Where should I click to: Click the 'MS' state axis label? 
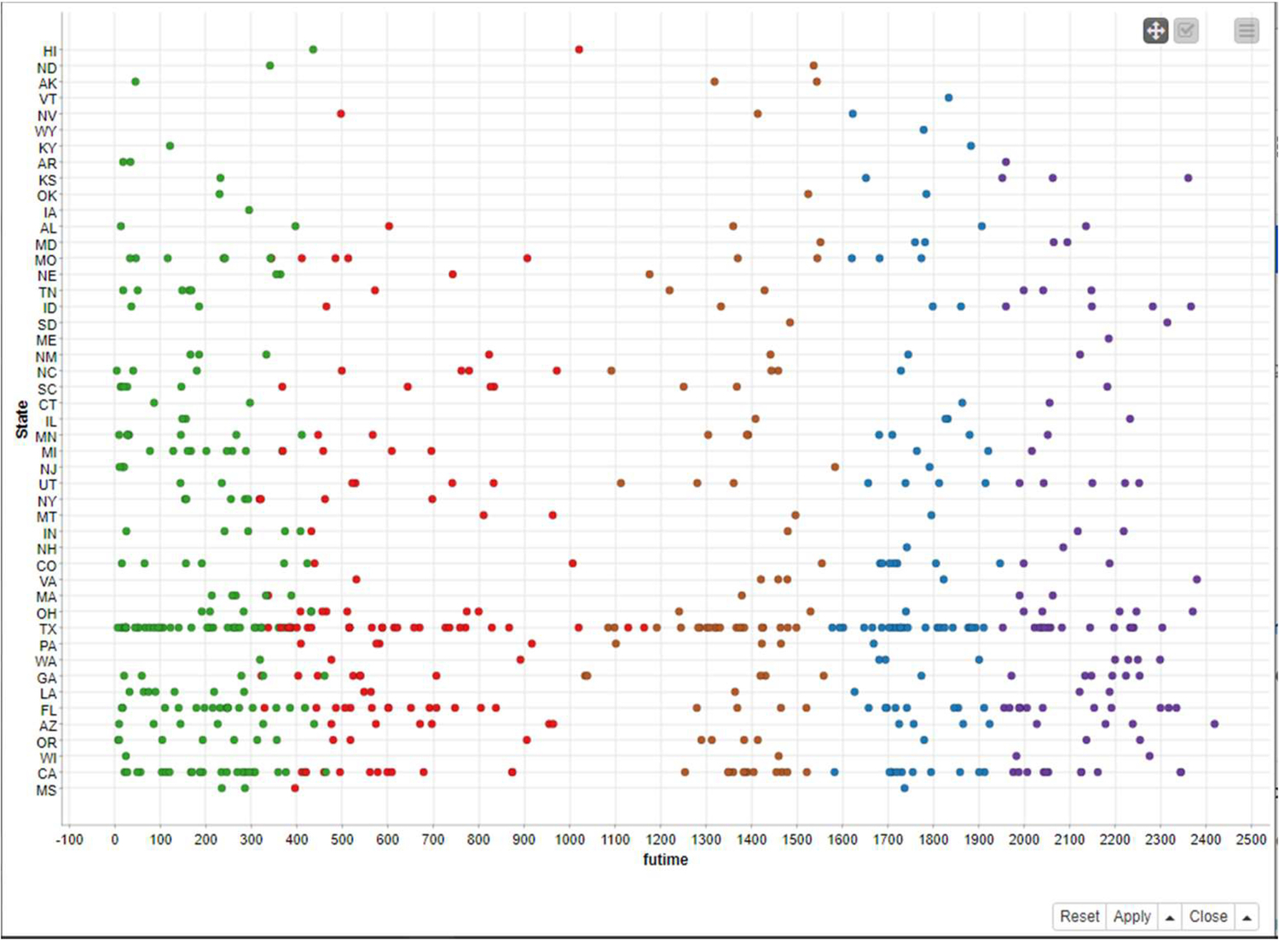click(47, 791)
